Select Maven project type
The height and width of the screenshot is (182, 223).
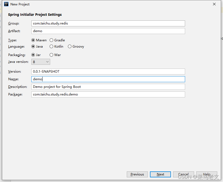pyautogui.click(x=39, y=40)
